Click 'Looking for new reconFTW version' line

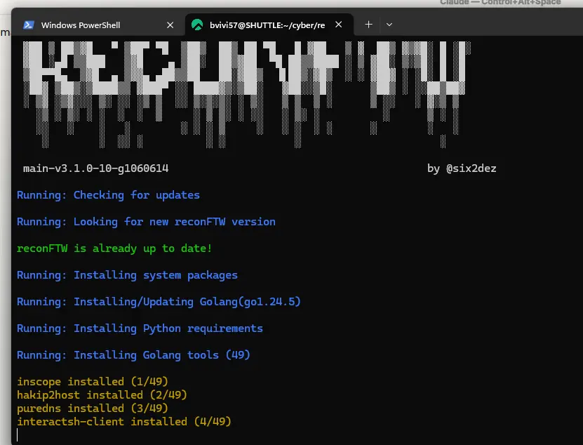coord(146,222)
